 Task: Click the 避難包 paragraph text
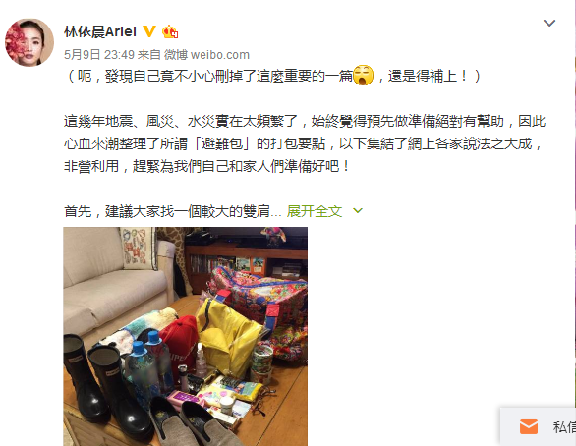pyautogui.click(x=304, y=143)
